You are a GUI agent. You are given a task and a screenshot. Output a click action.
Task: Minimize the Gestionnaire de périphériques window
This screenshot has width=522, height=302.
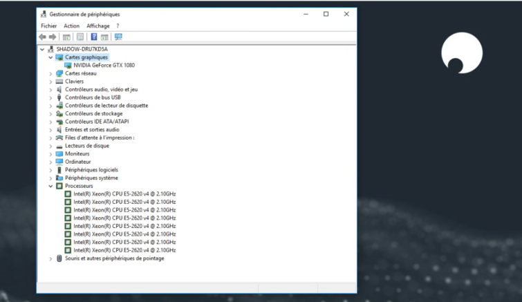coord(306,14)
